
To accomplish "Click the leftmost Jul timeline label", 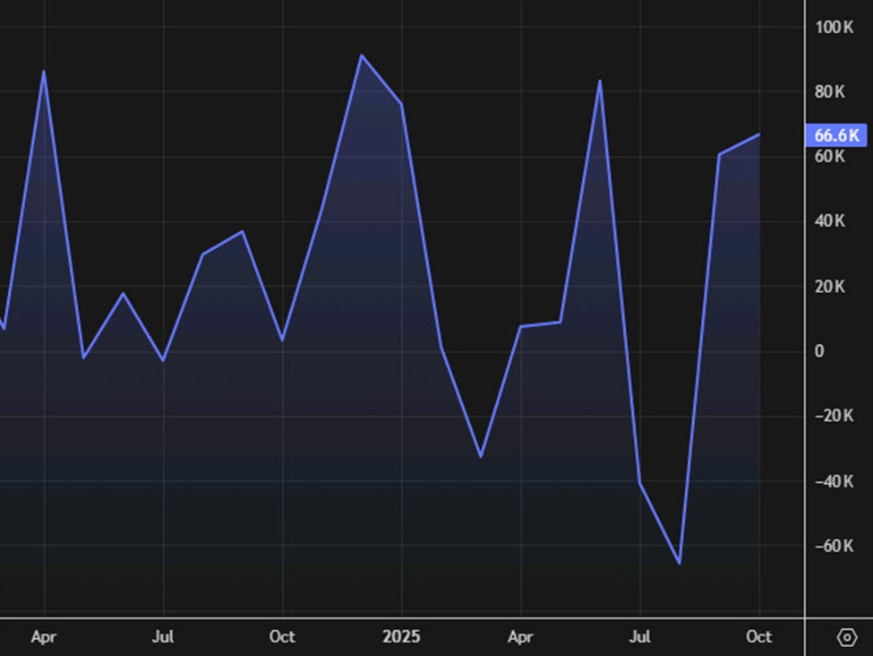I will point(163,637).
